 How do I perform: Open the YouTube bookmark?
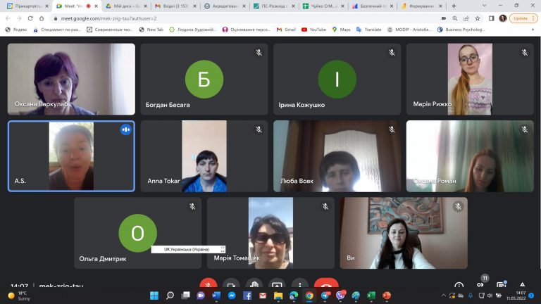pyautogui.click(x=313, y=30)
